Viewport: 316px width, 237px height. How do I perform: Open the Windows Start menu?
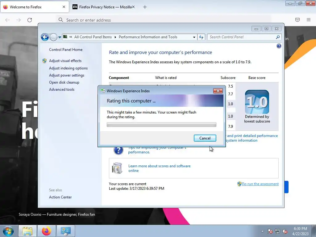coord(8,231)
